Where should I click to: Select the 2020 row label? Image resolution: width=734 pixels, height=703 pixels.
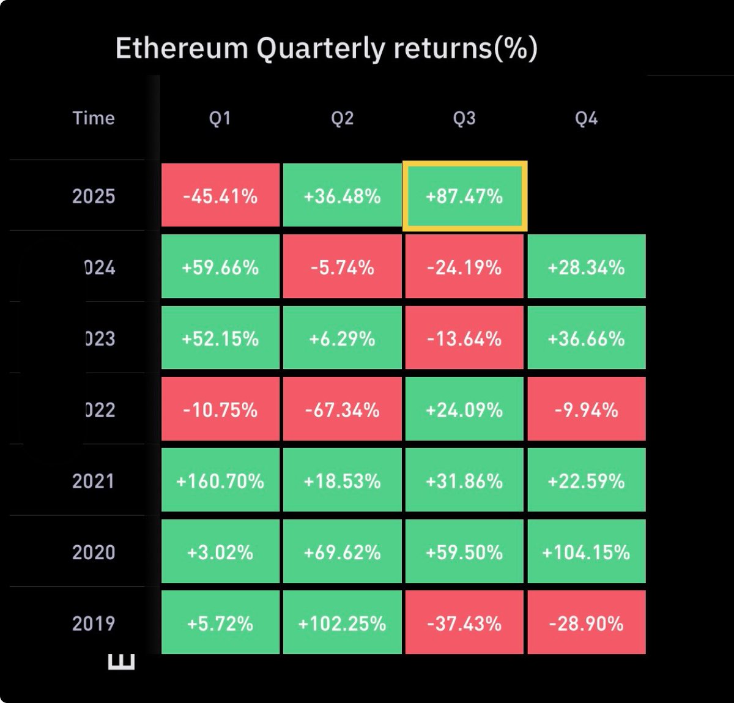94,552
